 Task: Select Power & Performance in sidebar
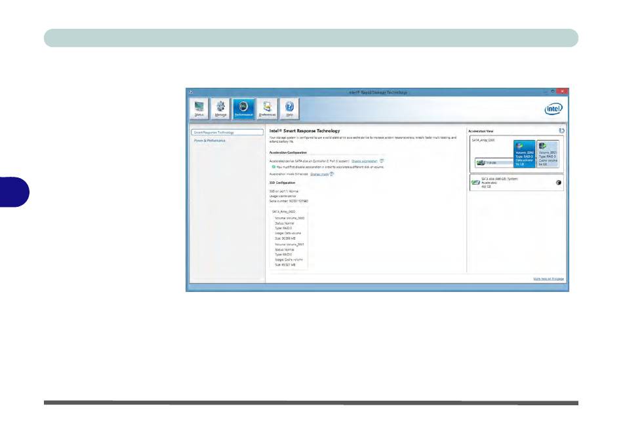pyautogui.click(x=210, y=141)
